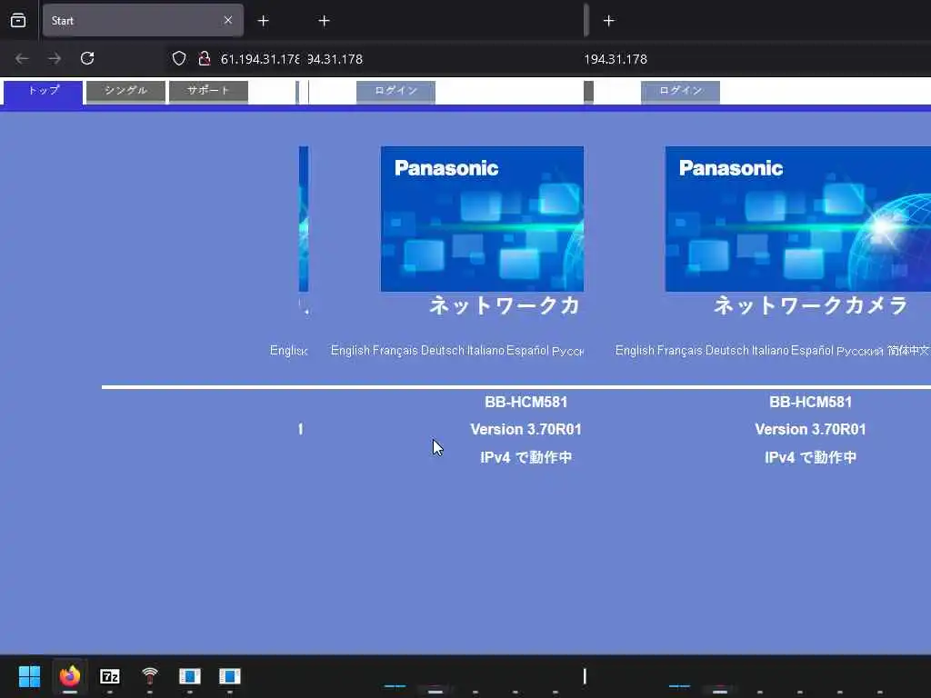Reload the current page

87,59
